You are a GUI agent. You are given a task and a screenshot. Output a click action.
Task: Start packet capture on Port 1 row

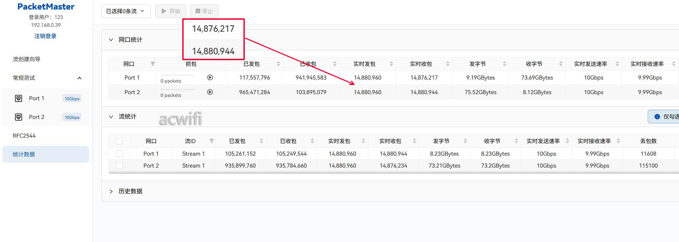point(210,77)
